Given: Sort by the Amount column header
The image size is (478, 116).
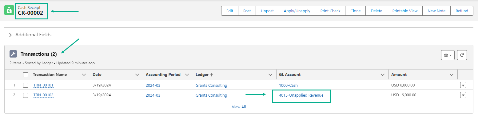Looking at the screenshot, I should pos(399,75).
